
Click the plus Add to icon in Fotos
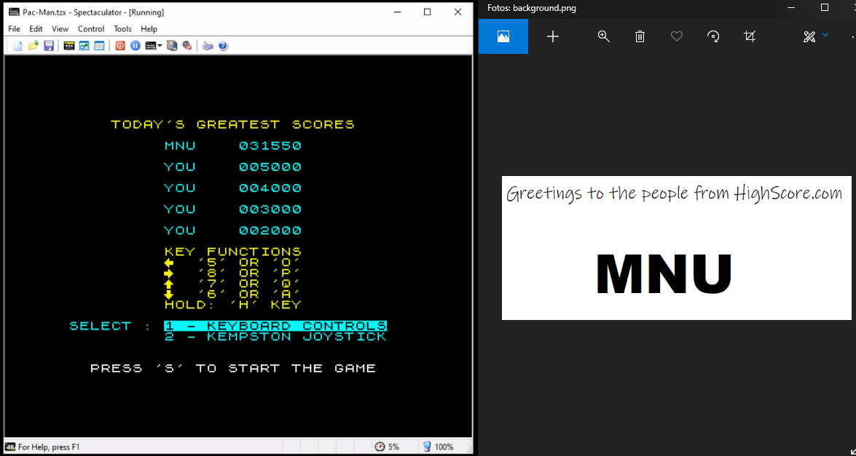[553, 36]
